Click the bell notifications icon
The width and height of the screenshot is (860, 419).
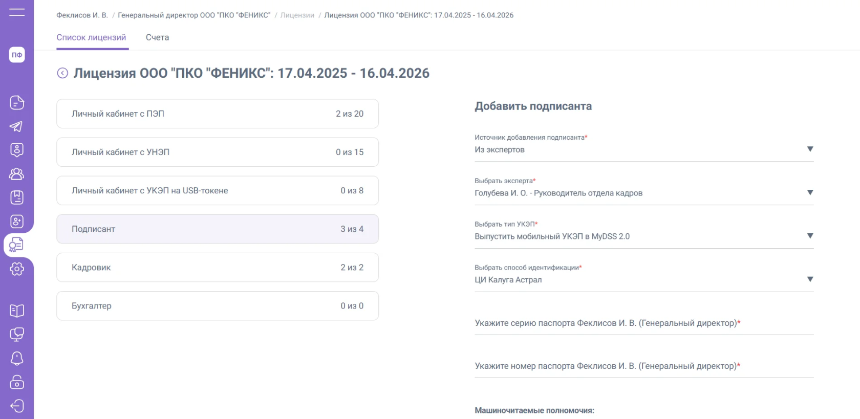(x=16, y=358)
